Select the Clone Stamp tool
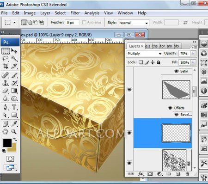 pos(6,83)
